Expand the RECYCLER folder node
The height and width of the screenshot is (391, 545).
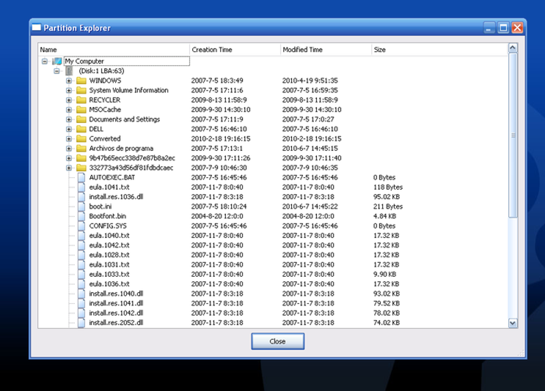pyautogui.click(x=68, y=100)
